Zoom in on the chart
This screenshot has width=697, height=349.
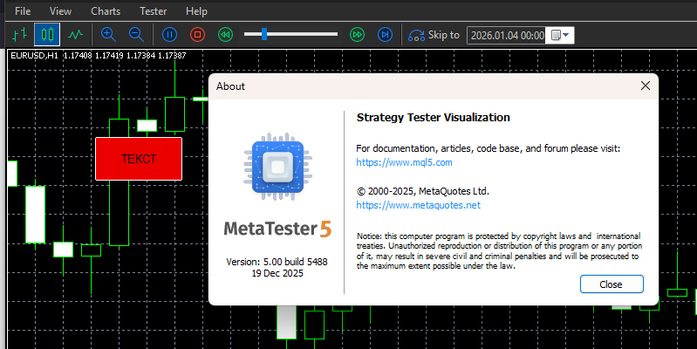(x=108, y=35)
